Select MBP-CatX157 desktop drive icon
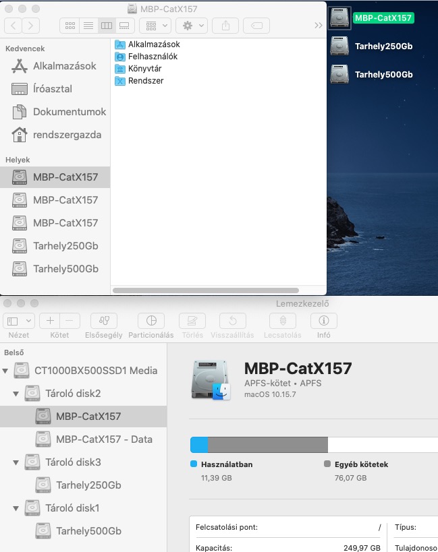The height and width of the screenshot is (552, 438). pyautogui.click(x=339, y=18)
